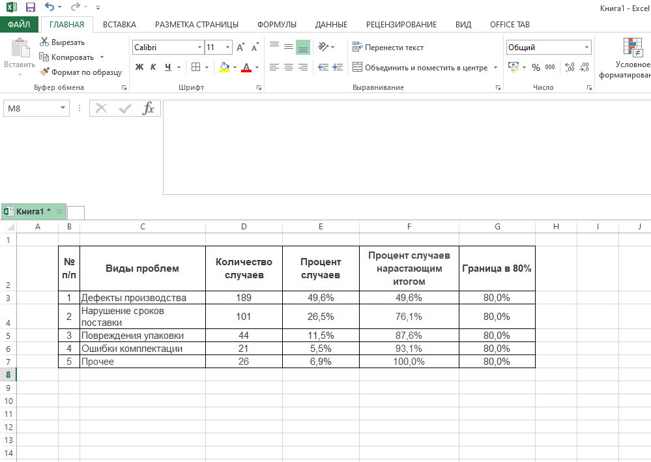Screen dimensions: 651x462
Task: Click new blank document tab button
Action: 76,212
